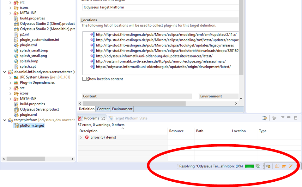302x187 pixels.
Task: Click the progress view icon in status bar
Action: click(258, 166)
